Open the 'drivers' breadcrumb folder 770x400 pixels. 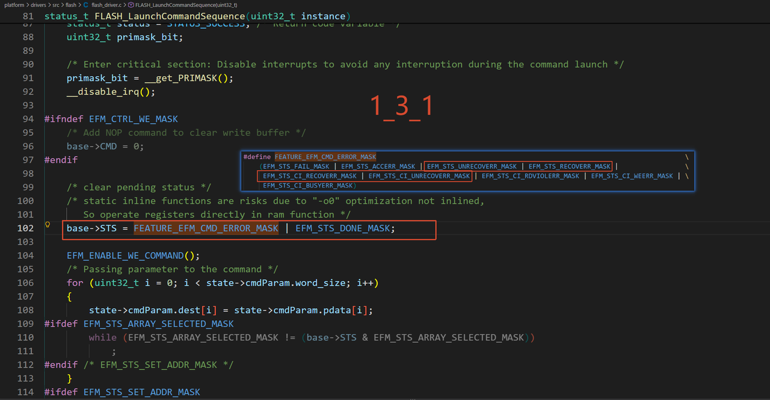pyautogui.click(x=39, y=4)
